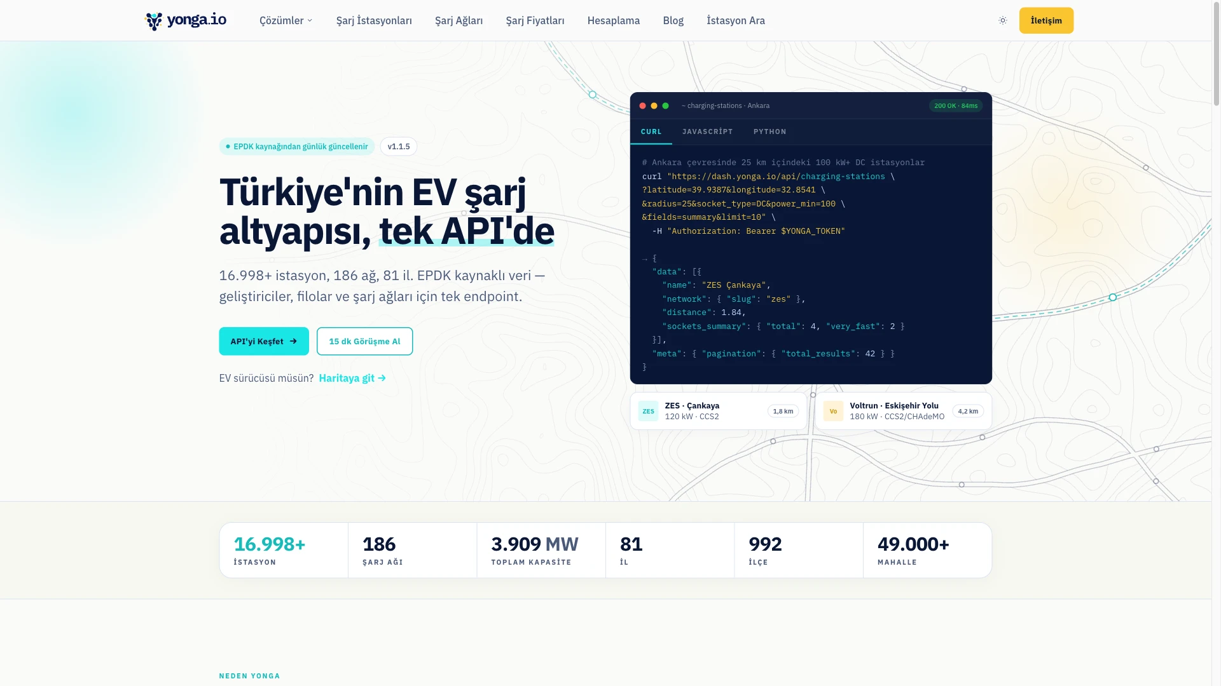Open the Hesaplama menu item

[x=613, y=20]
